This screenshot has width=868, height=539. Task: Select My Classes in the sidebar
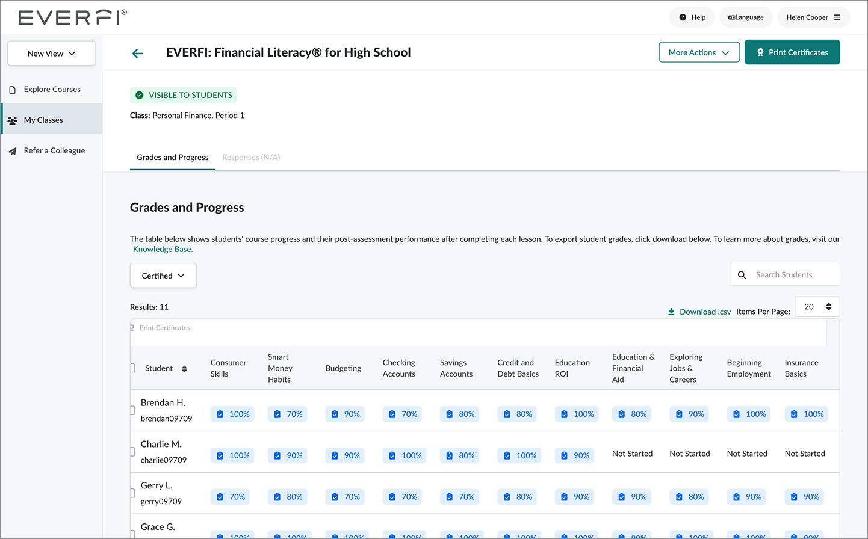(x=52, y=119)
